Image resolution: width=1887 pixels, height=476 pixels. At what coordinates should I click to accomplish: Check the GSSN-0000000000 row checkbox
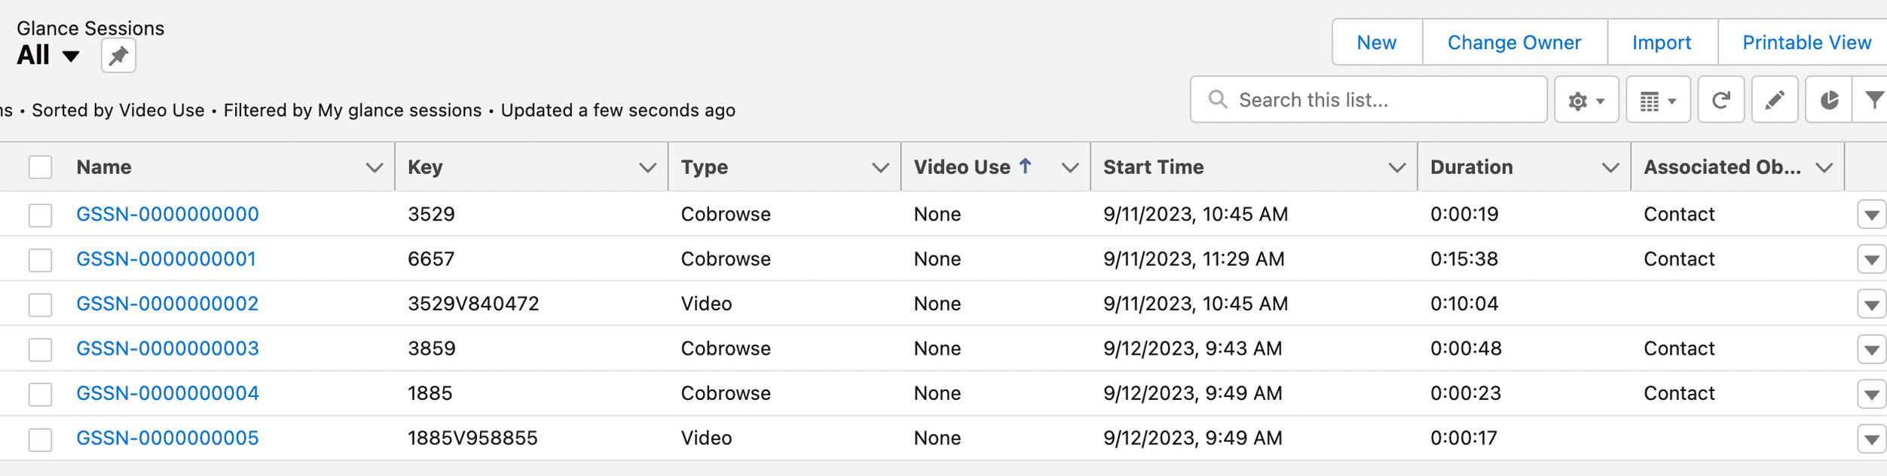(40, 215)
